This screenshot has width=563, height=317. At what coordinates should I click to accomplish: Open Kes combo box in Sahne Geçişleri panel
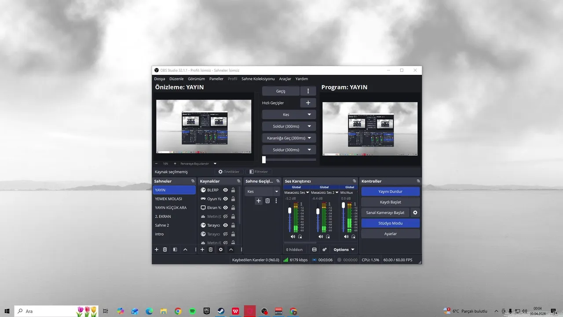262,192
